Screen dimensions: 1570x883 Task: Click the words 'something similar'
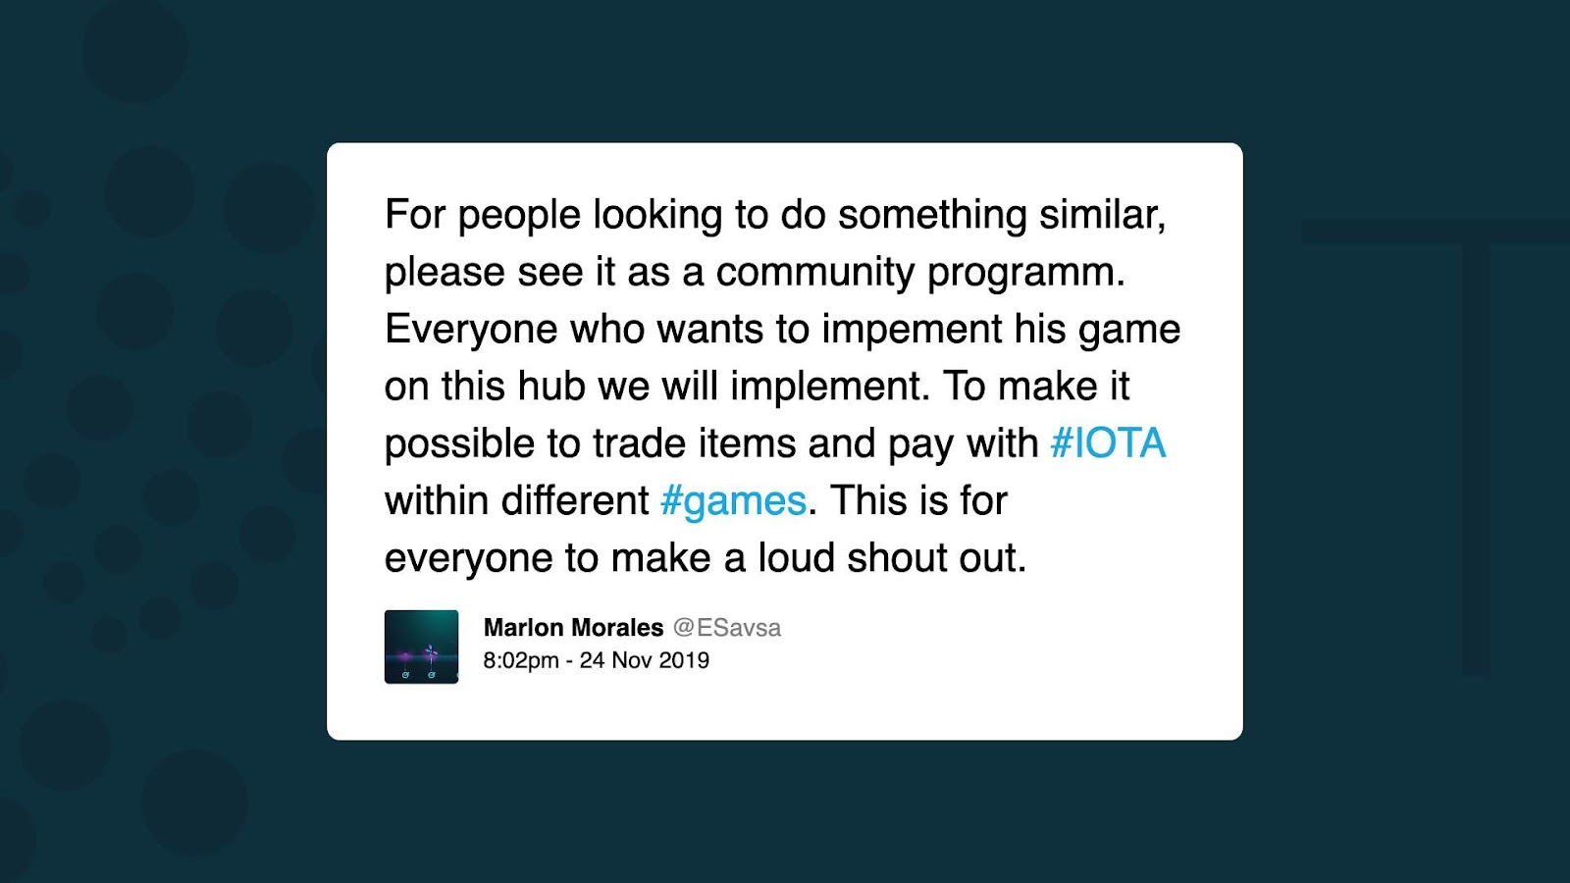click(x=1002, y=215)
